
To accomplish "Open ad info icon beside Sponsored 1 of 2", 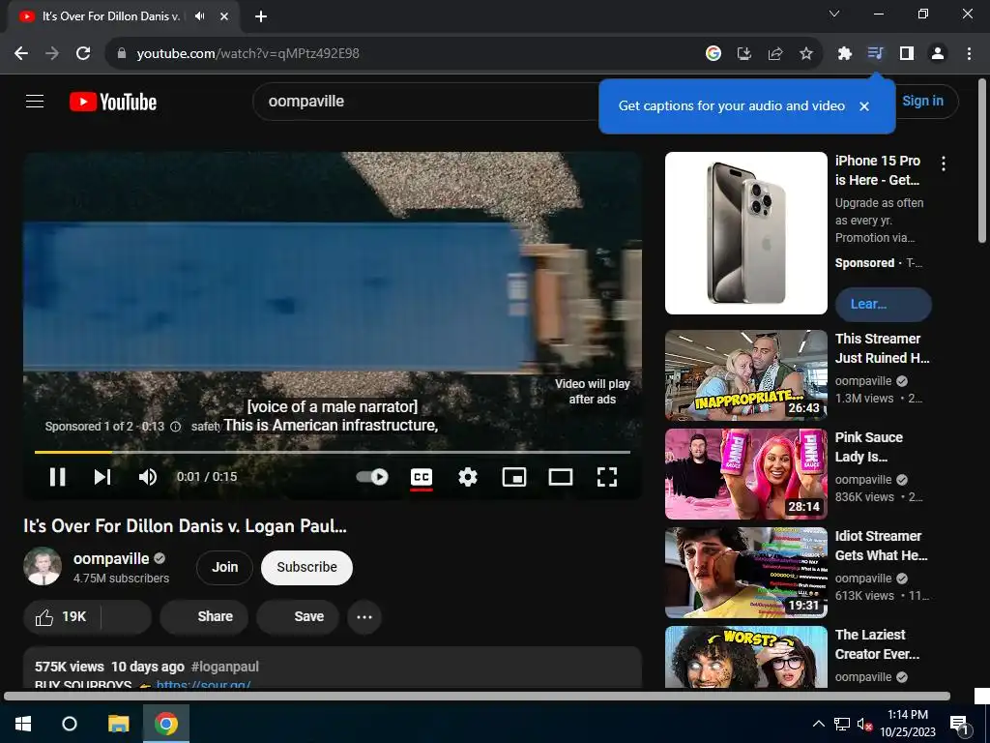I will point(176,427).
